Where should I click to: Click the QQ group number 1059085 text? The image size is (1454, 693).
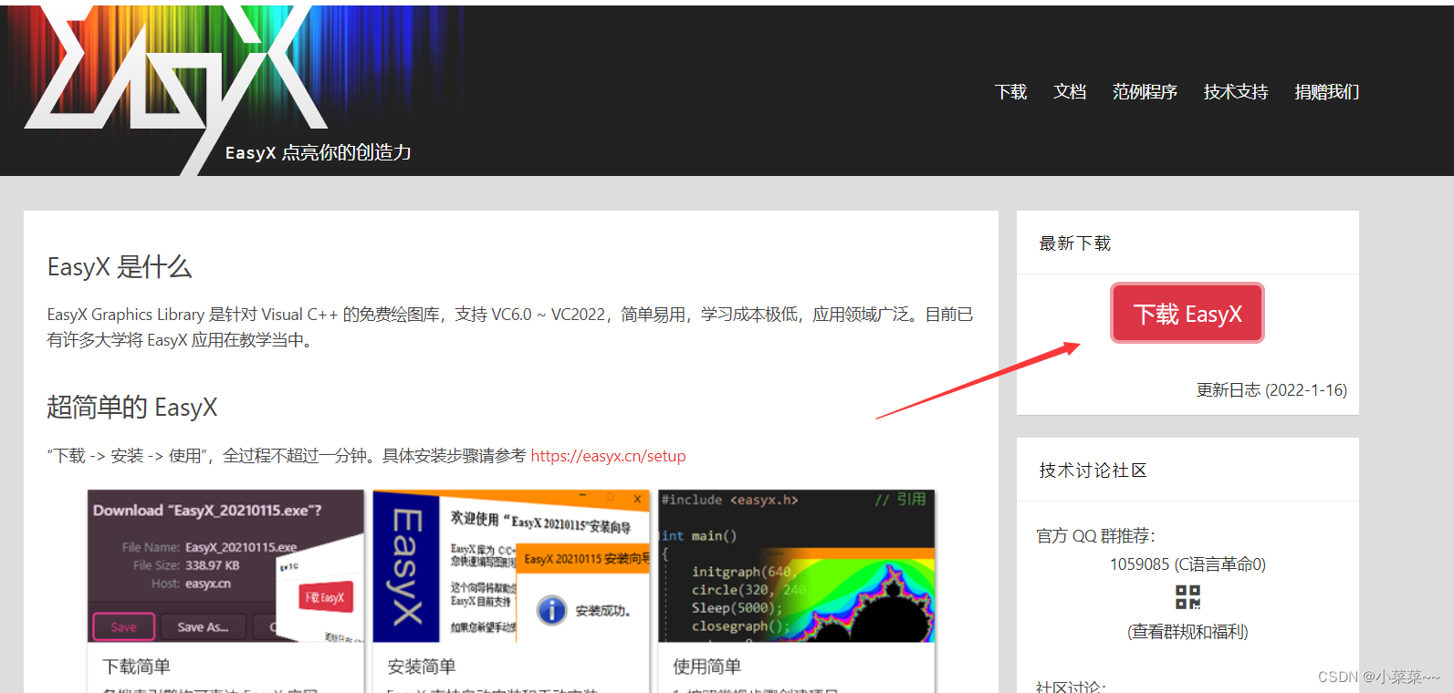tap(1187, 564)
